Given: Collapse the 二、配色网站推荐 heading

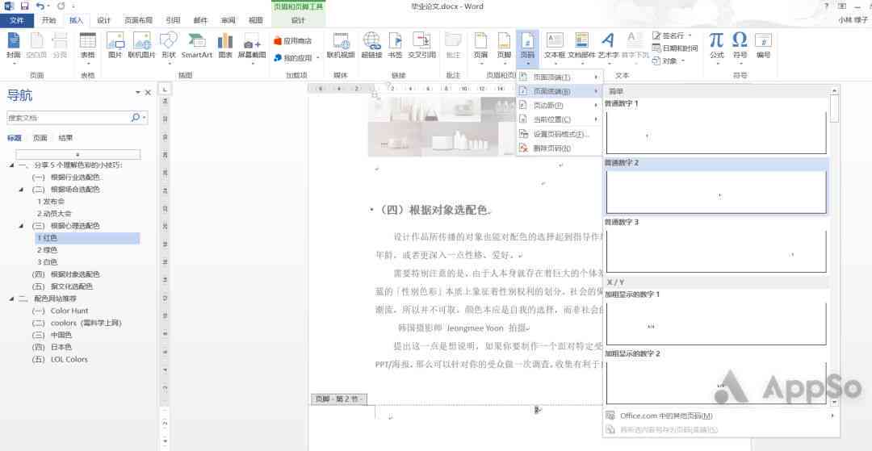Looking at the screenshot, I should click(x=11, y=299).
